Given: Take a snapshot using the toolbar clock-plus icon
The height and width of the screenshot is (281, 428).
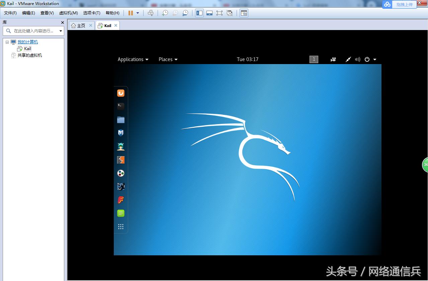Looking at the screenshot, I should 165,13.
